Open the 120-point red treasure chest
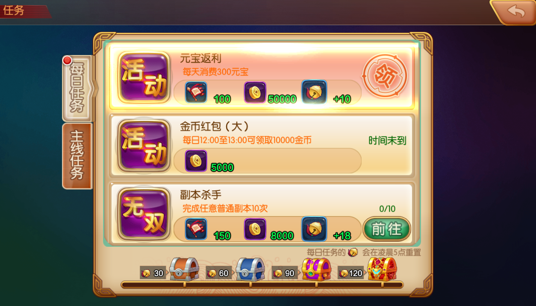Image resolution: width=536 pixels, height=306 pixels. pos(382,268)
